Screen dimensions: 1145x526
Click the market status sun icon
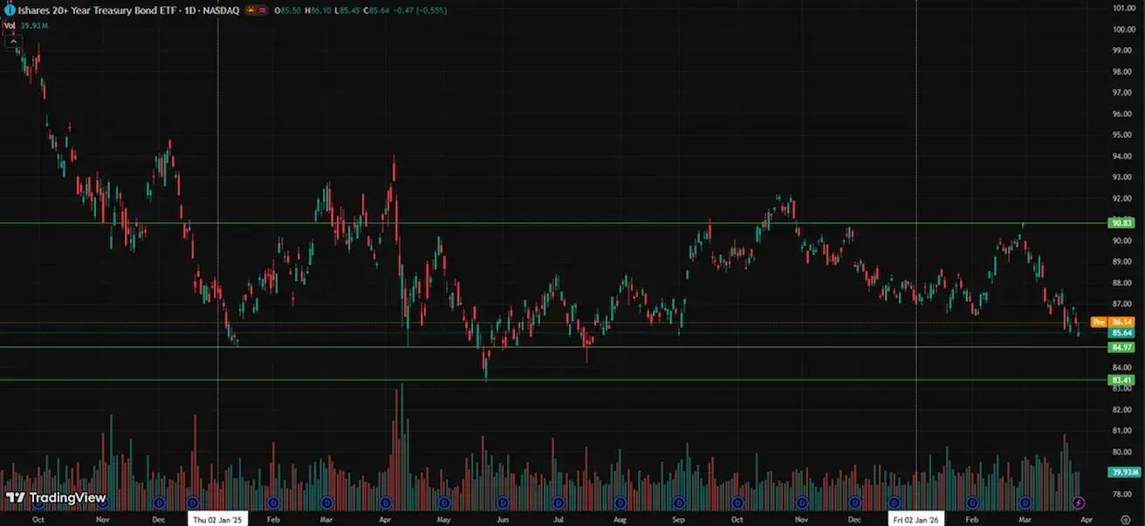point(251,10)
